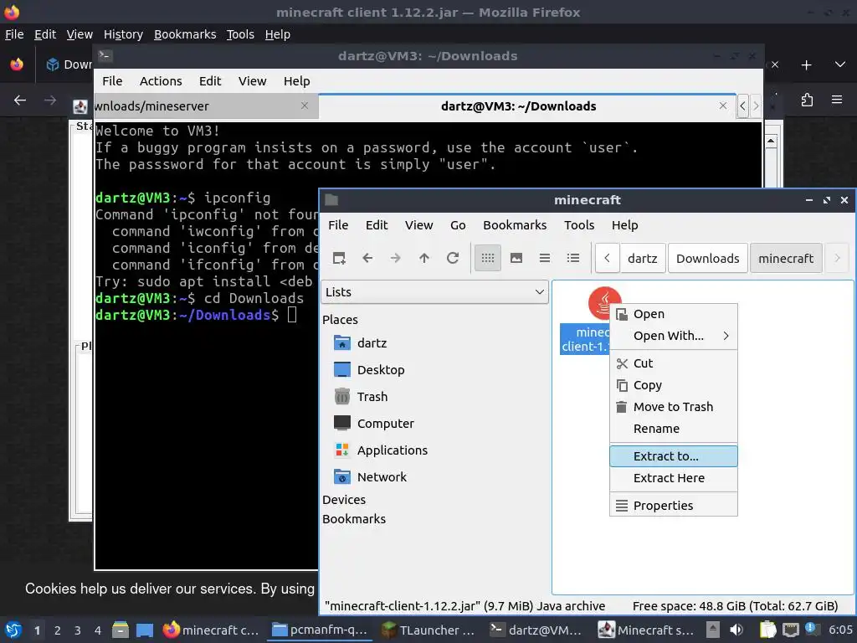This screenshot has width=857, height=643.
Task: Open the system start menu icon
Action: [x=13, y=630]
